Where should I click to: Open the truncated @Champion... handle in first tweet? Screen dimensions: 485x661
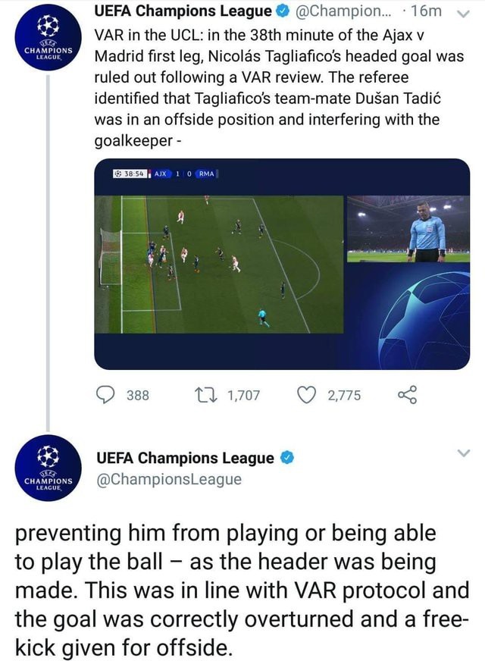click(343, 11)
